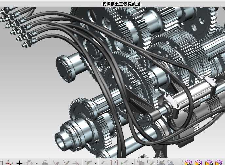Select the first purple-yellow cube view icon

(188, 163)
